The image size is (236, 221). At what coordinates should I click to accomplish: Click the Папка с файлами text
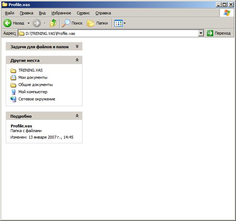click(x=26, y=131)
